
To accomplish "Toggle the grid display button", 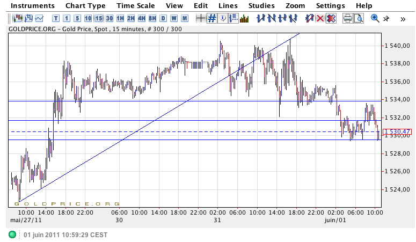I will pyautogui.click(x=212, y=18).
